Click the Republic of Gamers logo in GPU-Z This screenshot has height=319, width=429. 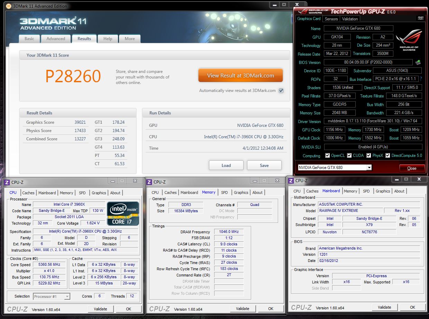(x=409, y=40)
